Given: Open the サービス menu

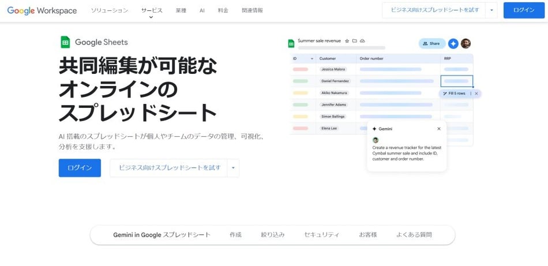Looking at the screenshot, I should [152, 10].
